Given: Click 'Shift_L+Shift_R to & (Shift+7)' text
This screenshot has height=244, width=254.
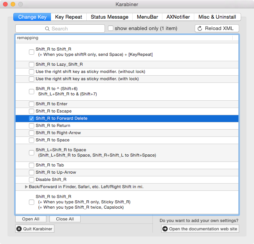Looking at the screenshot, I should (x=68, y=94).
